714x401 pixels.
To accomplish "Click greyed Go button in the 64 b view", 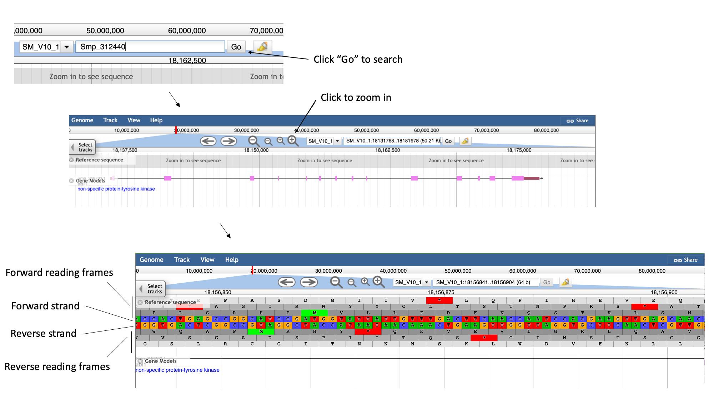I will coord(547,282).
